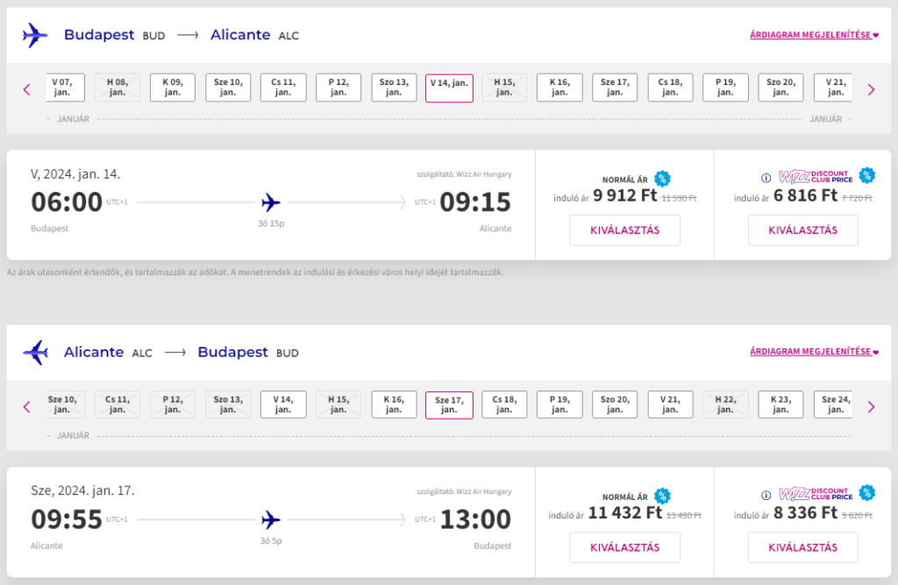Viewport: 898px width, 585px height.
Task: Choose the 6 816 Ft discount club Kiválasztás
Action: 803,230
